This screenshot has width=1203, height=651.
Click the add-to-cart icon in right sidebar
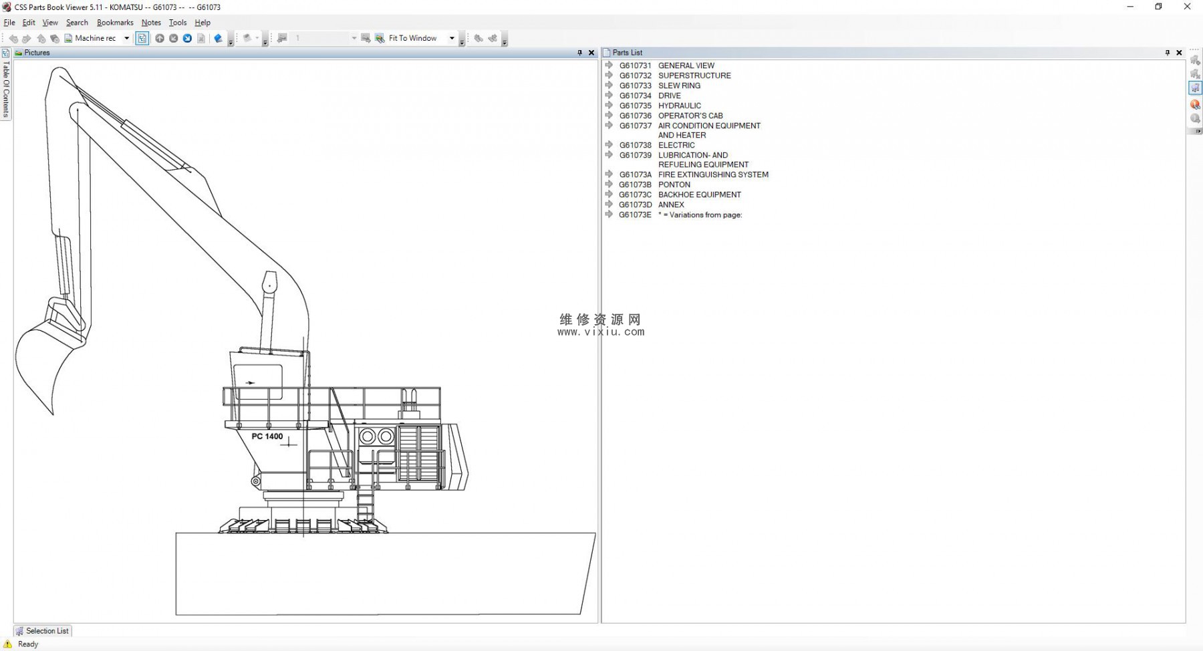click(1195, 60)
